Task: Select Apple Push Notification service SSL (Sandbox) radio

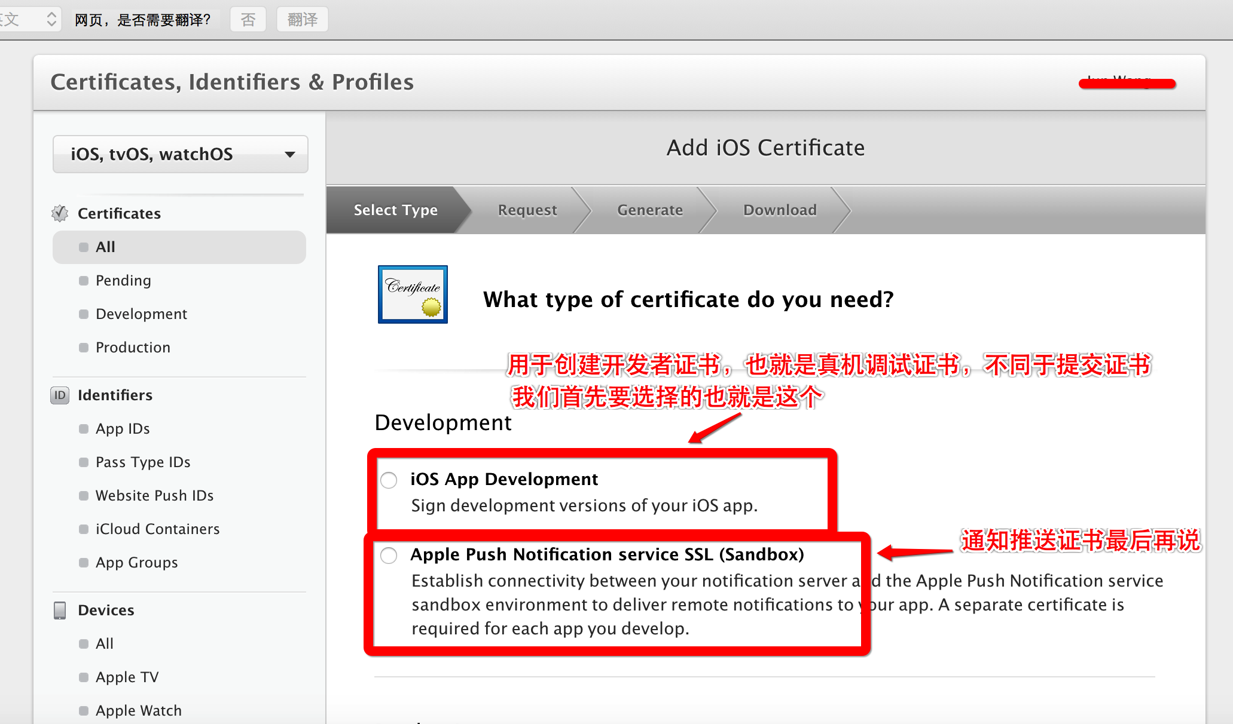Action: coord(389,556)
